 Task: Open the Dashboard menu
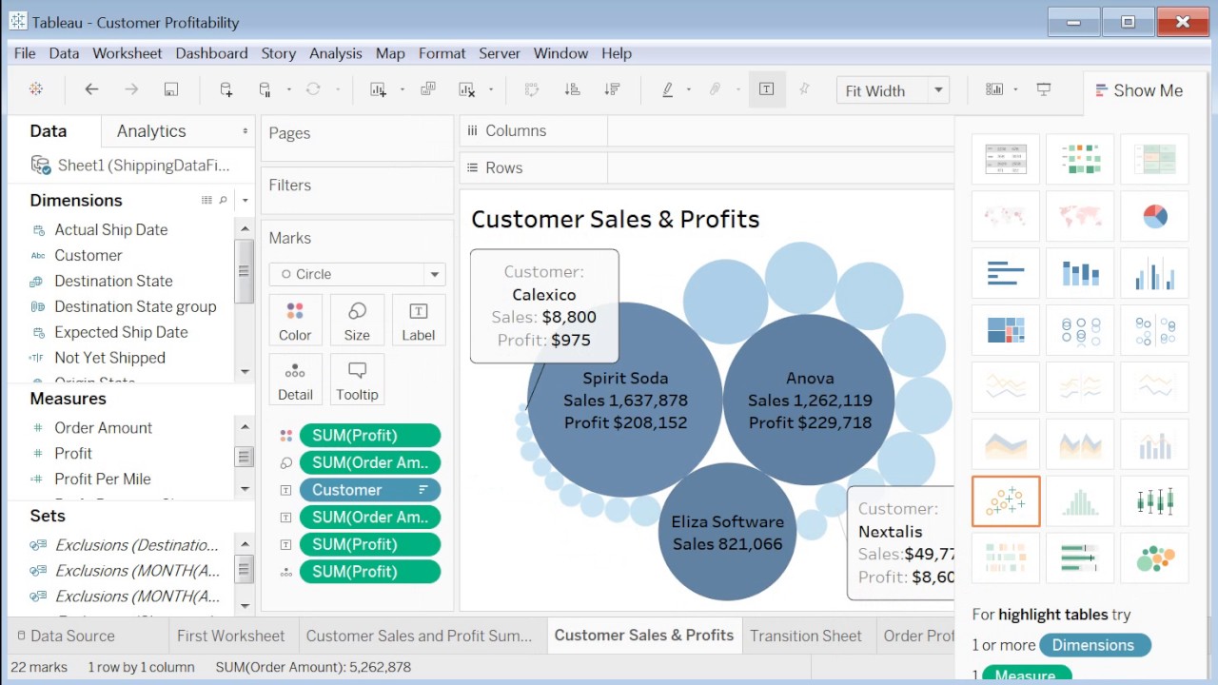211,53
